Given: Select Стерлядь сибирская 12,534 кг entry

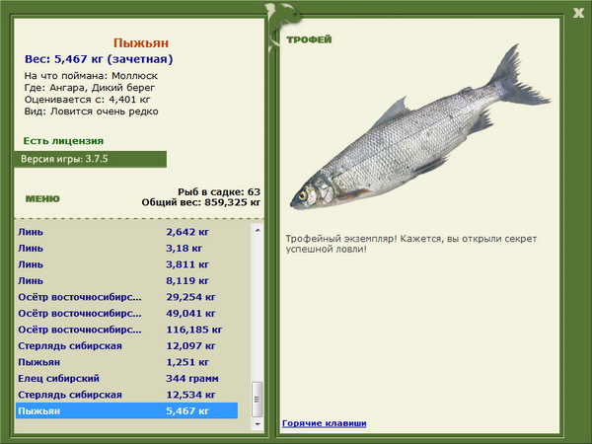Looking at the screenshot, I should [x=127, y=395].
